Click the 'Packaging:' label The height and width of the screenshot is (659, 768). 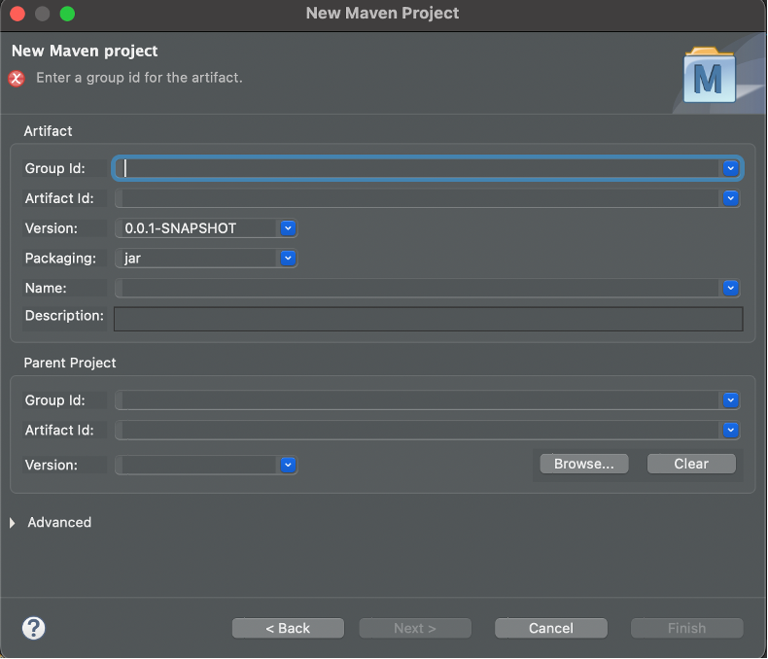[x=60, y=258]
